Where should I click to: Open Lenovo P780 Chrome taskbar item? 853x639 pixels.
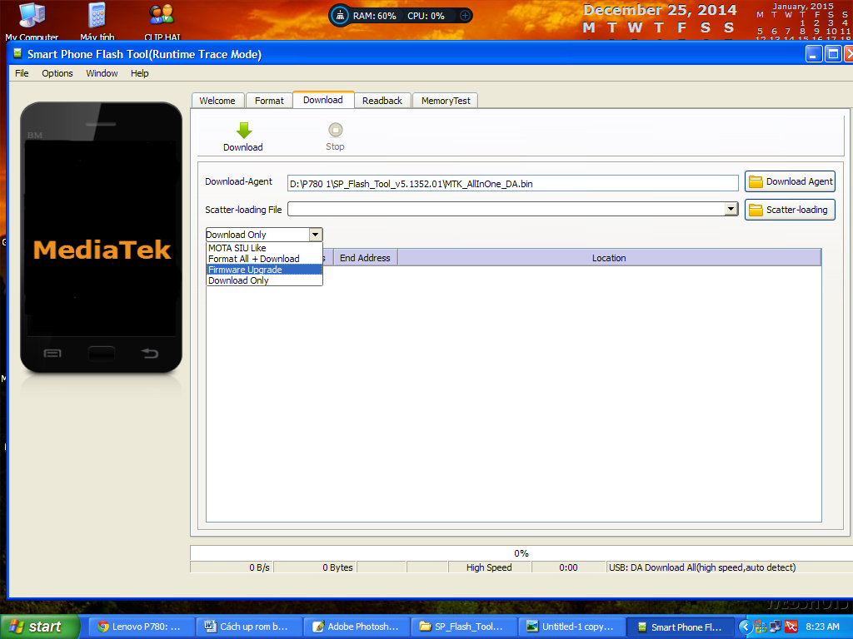140,627
